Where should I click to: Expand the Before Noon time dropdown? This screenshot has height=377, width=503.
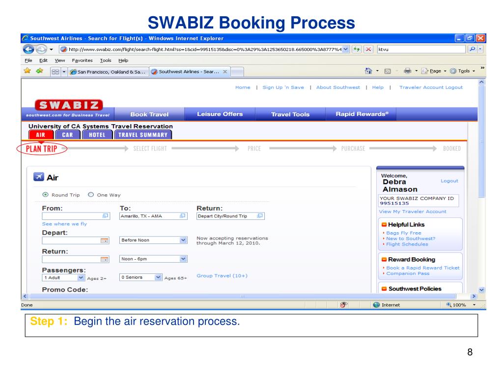click(x=153, y=240)
